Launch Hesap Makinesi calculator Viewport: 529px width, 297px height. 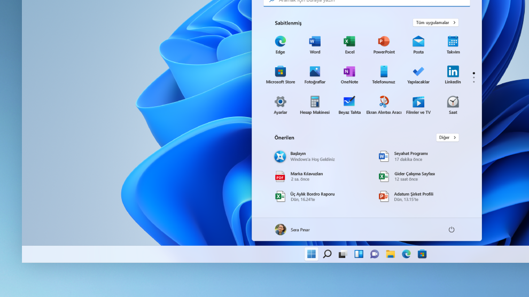(315, 105)
